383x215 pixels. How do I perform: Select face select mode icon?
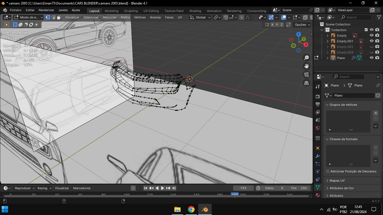tap(59, 17)
